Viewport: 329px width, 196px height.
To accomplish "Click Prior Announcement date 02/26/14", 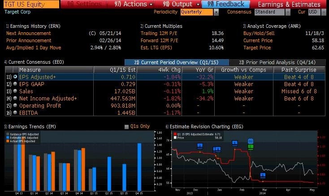I will (x=110, y=40).
